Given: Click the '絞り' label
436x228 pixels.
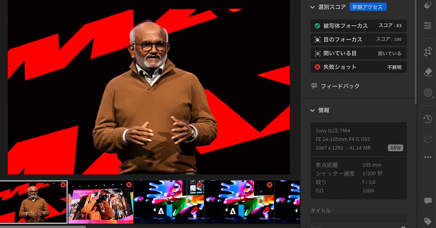Looking at the screenshot, I should tap(321, 182).
